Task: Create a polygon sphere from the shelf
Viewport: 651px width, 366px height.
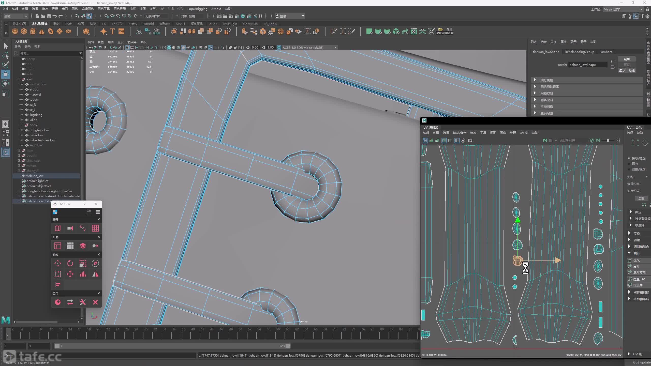Action: pyautogui.click(x=15, y=31)
